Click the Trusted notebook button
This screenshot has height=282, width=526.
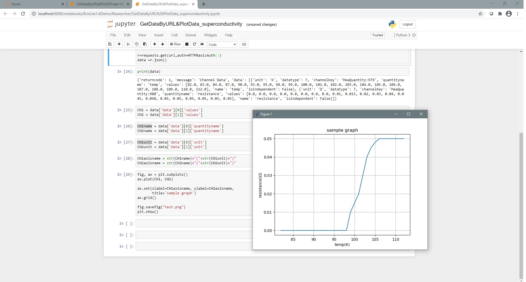point(378,35)
